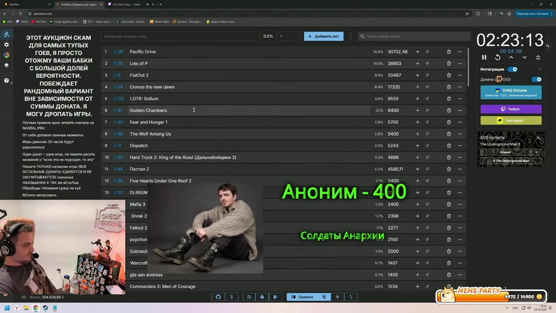The width and height of the screenshot is (556, 313).
Task: Toggle the Правила panel button
Action: [x=302, y=297]
